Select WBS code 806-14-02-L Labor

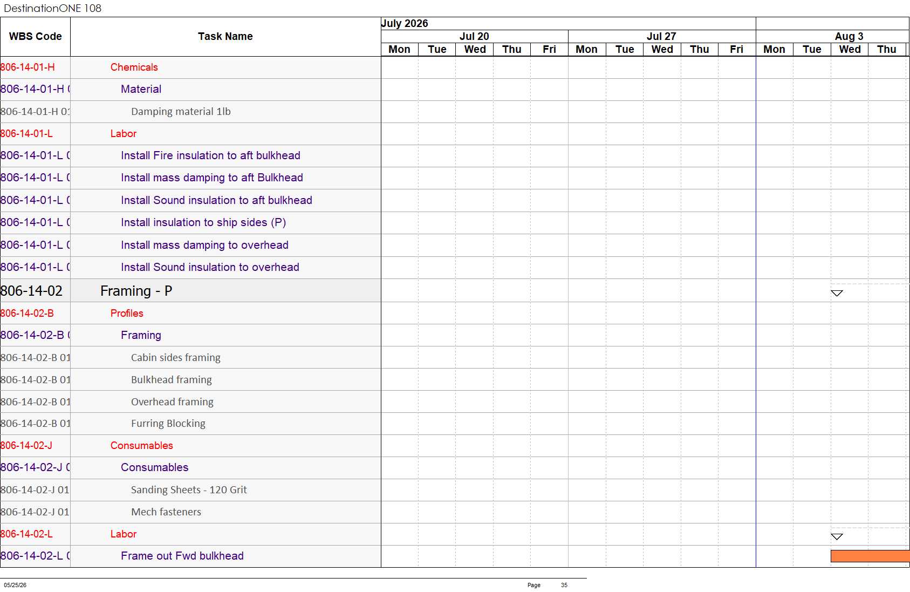pos(26,534)
